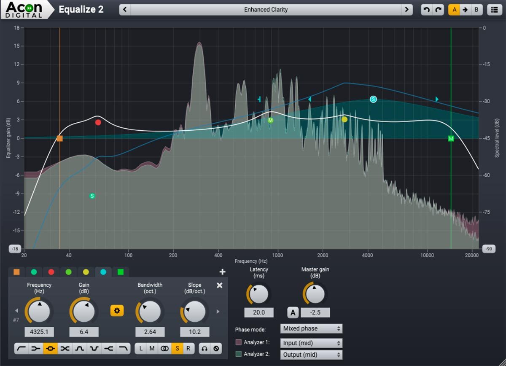Open the green square band tab
Screen dimensions: 506x366
tap(120, 272)
